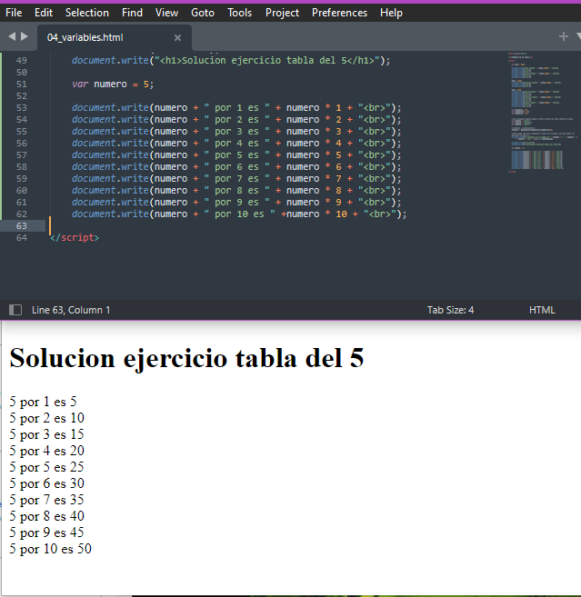Click line number 62 in gutter

[x=22, y=214]
